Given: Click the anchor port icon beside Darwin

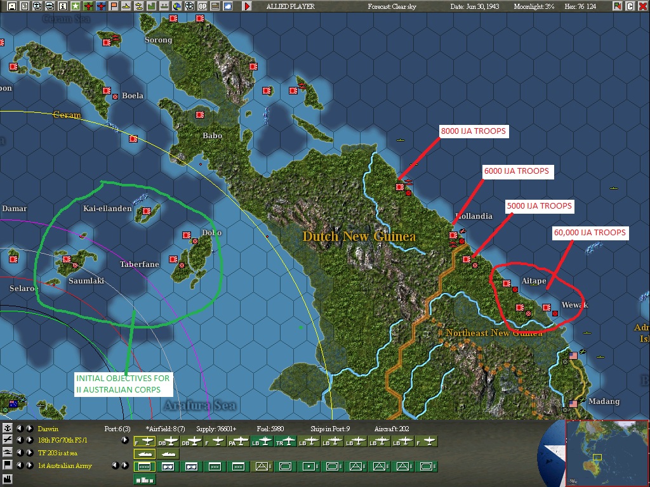Looking at the screenshot, I should (x=8, y=428).
